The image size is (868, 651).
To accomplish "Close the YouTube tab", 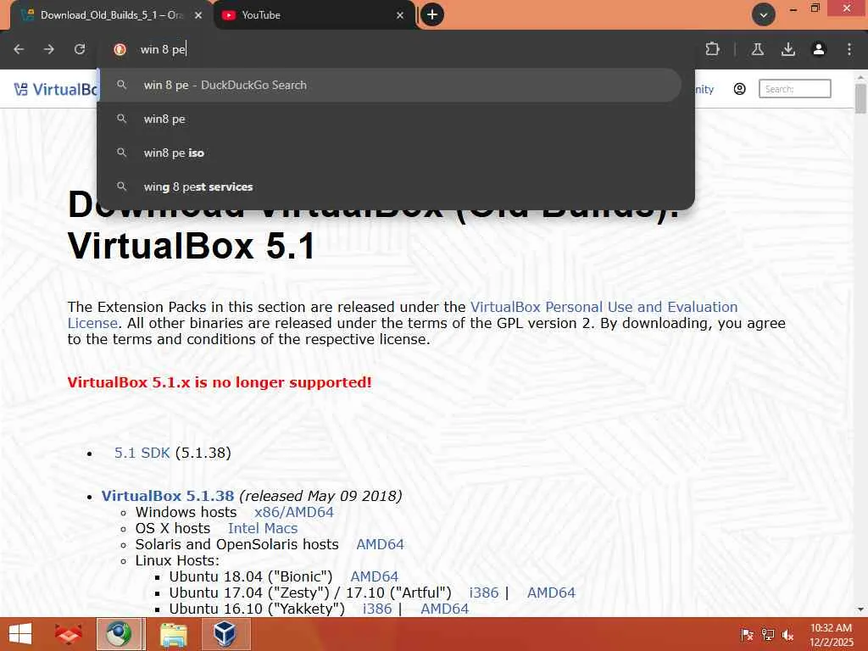I will pos(400,15).
